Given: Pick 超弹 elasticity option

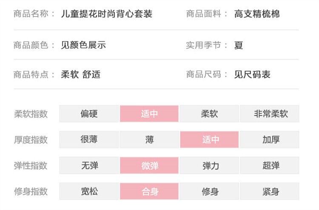Looking at the screenshot, I should 270,166.
